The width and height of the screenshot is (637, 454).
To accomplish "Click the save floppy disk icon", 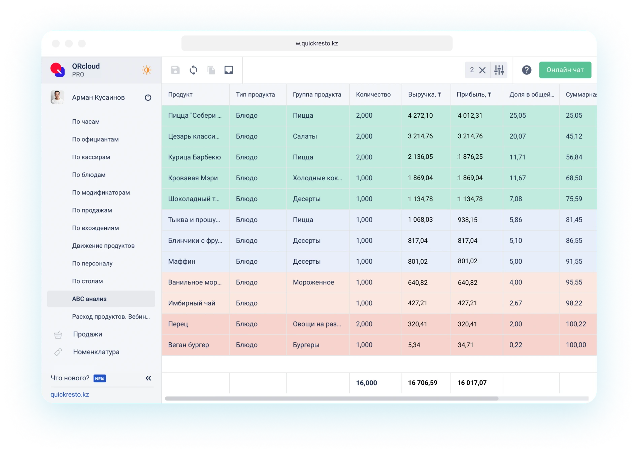I will 175,70.
